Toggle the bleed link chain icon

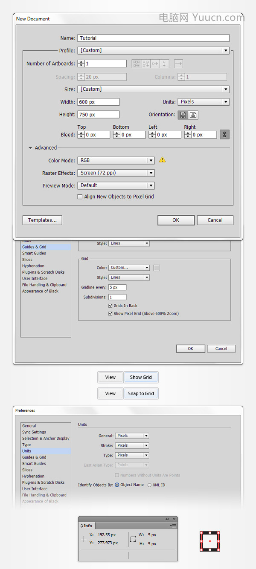point(224,135)
